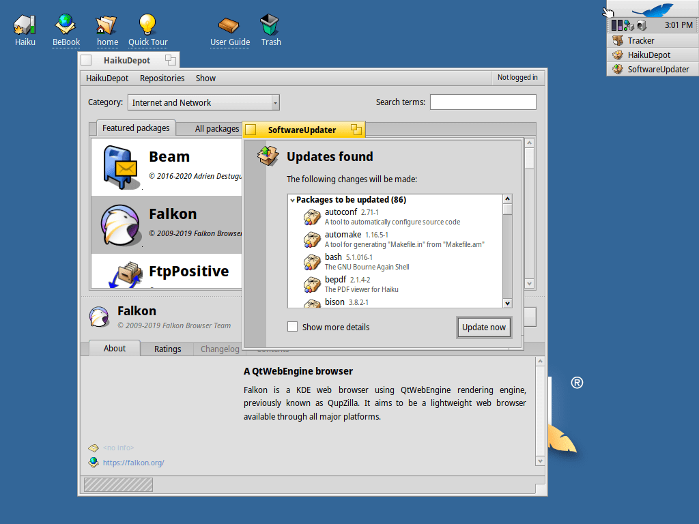Select the FtpPositive package row
Screen dimensions: 699x524
167,271
